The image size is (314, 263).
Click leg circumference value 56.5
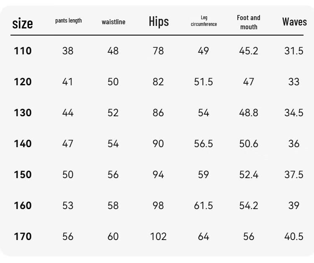203,143
